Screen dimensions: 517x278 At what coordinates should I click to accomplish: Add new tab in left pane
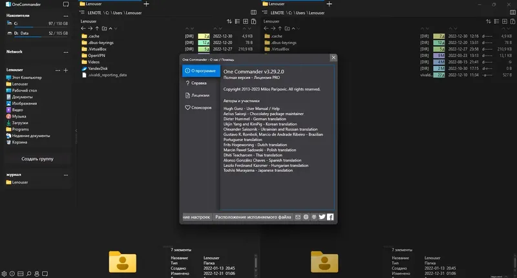click(x=147, y=4)
